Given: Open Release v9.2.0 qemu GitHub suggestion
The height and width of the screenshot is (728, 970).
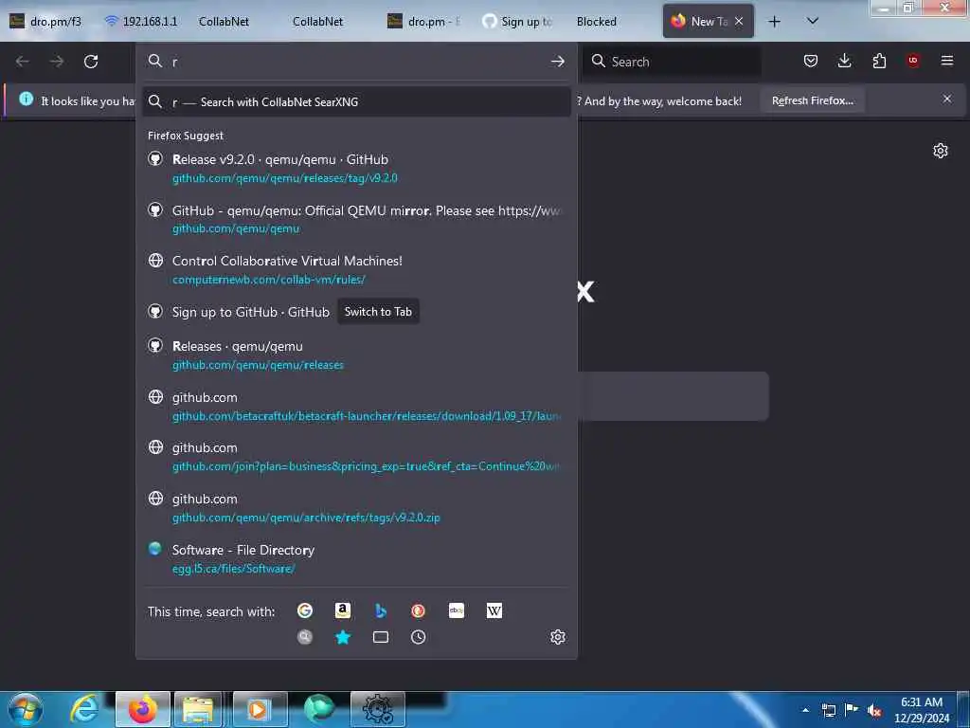Looking at the screenshot, I should (x=356, y=169).
